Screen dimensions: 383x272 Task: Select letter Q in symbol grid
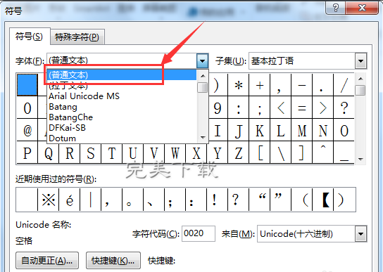(x=49, y=153)
